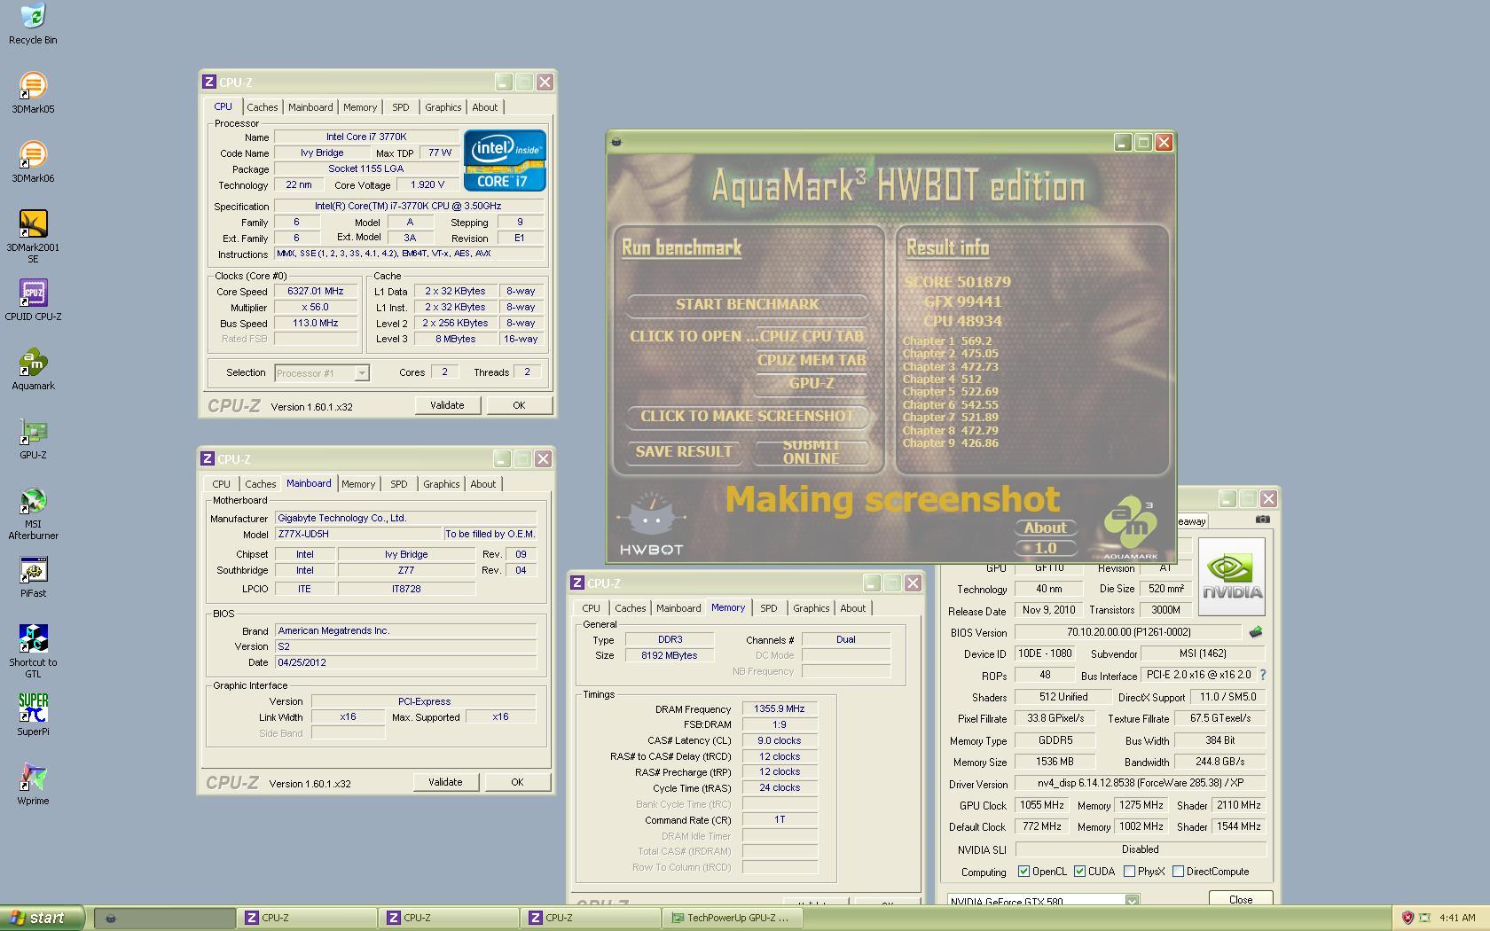This screenshot has width=1490, height=931.
Task: Click the Z77X-UD5H model field
Action: coord(358,534)
